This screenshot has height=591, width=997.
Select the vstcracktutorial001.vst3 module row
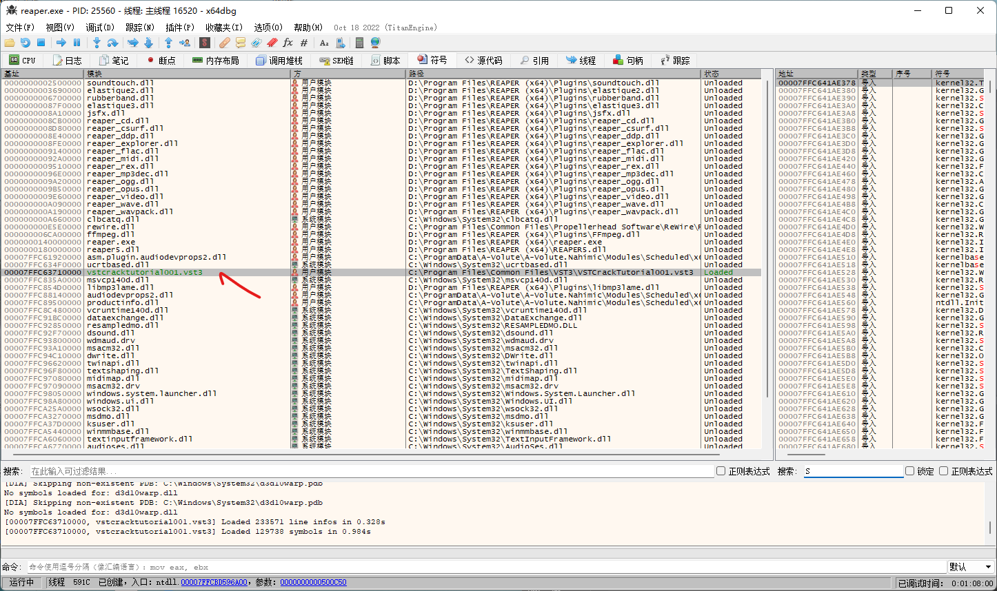pyautogui.click(x=145, y=273)
